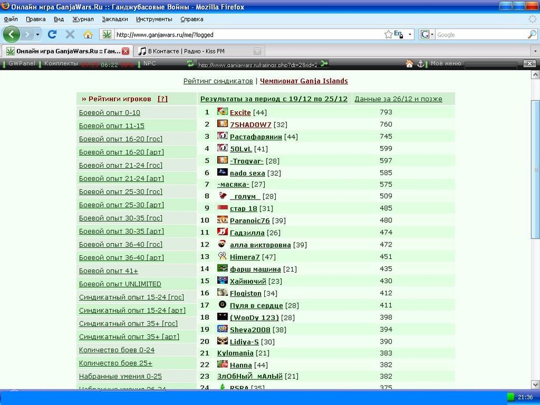
Task: Open the Правка menu
Action: 35,19
